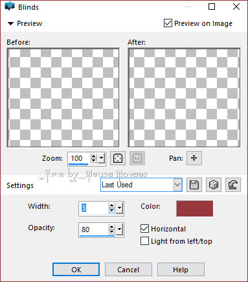Open the Last Used settings preset dropdown
Viewport: 248px width, 282px height.
click(x=141, y=185)
